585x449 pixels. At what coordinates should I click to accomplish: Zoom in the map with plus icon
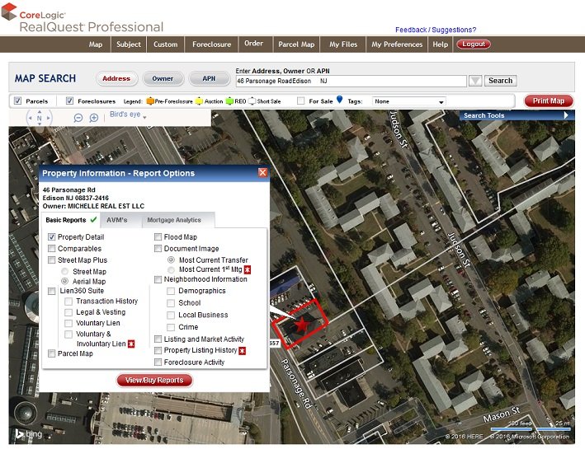94,119
